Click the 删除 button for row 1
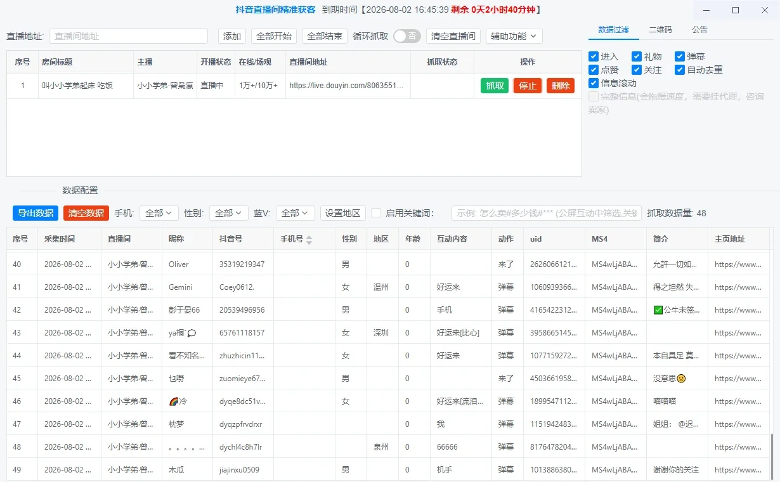Screen dimensions: 780x482 [x=561, y=86]
